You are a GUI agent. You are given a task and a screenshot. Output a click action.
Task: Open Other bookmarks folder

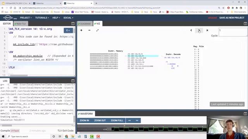pos(239,12)
